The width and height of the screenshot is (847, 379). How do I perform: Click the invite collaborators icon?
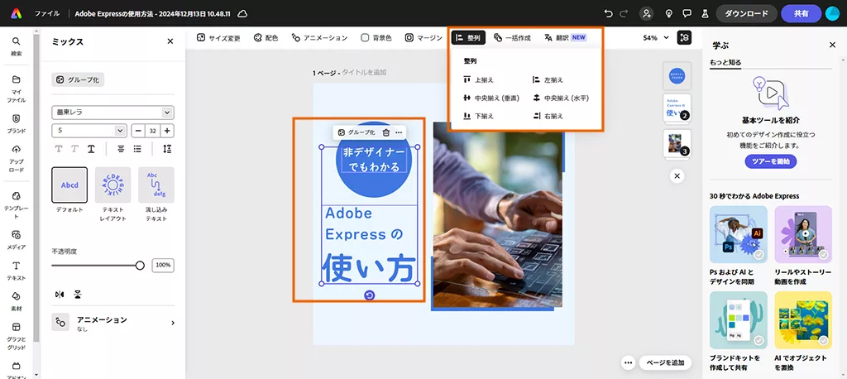click(x=646, y=13)
